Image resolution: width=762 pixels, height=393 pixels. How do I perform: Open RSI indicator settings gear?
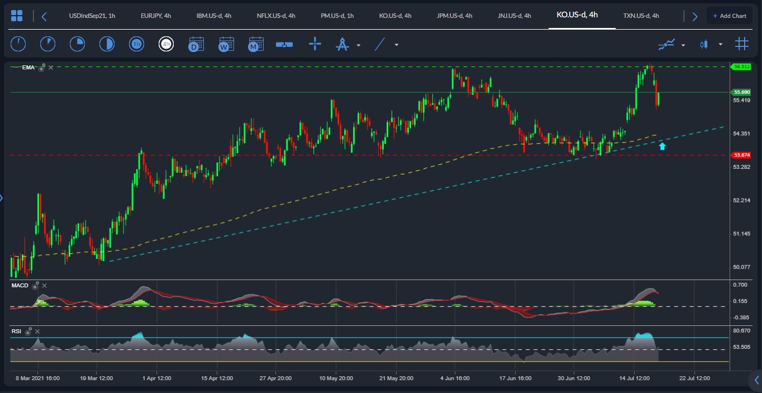coord(28,332)
